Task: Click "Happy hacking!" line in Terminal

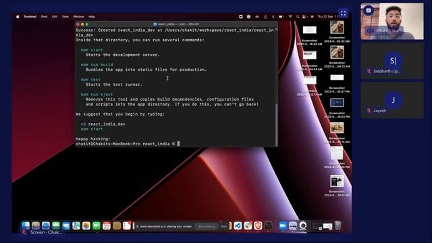Action: [x=93, y=139]
